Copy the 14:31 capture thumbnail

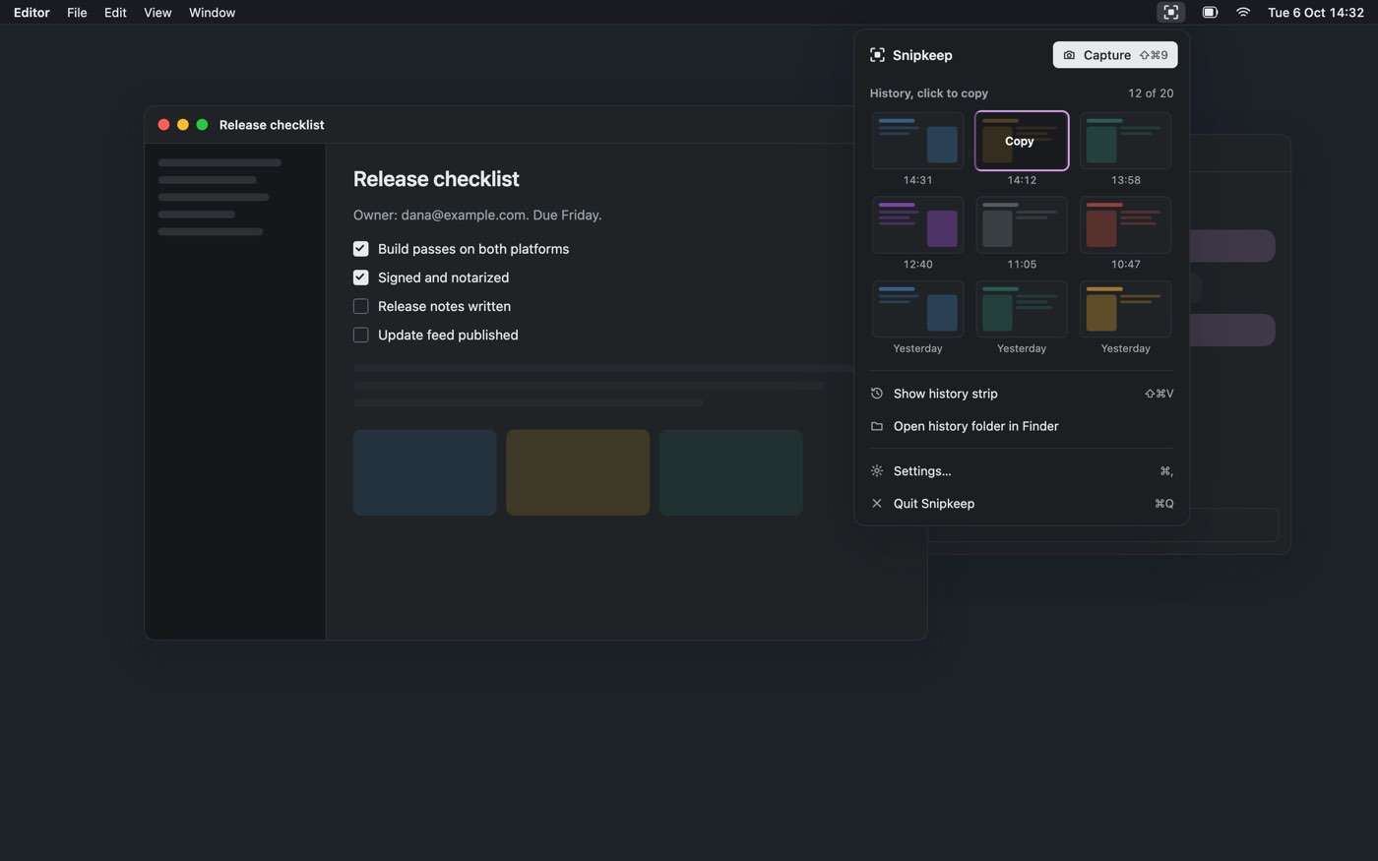tap(917, 141)
